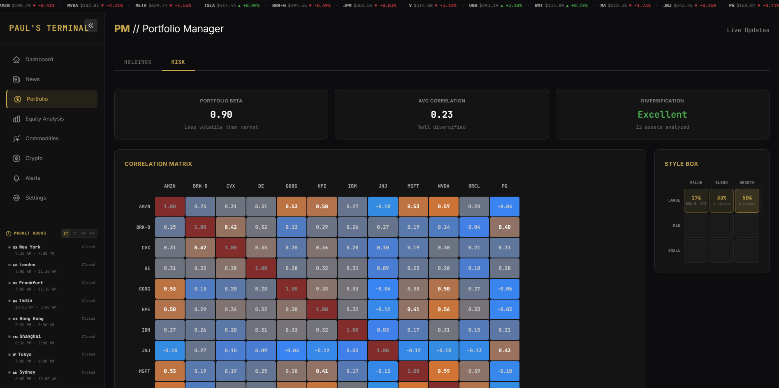Open Equity Analysis via its chart icon
The height and width of the screenshot is (388, 779).
(16, 118)
